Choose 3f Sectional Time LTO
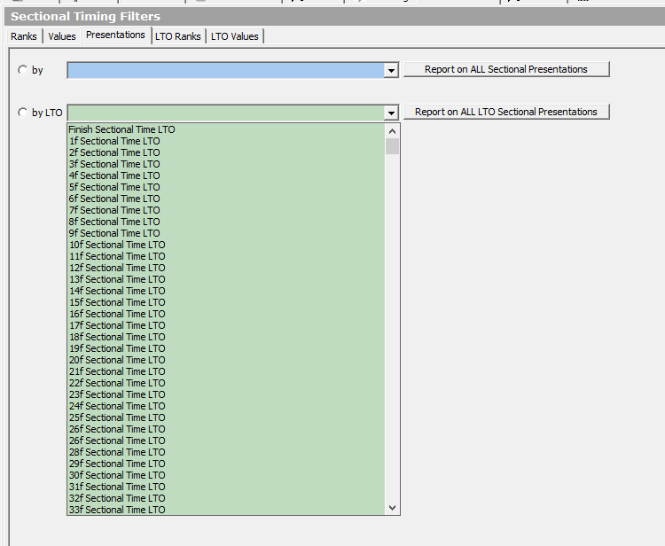This screenshot has height=546, width=665. click(x=226, y=164)
